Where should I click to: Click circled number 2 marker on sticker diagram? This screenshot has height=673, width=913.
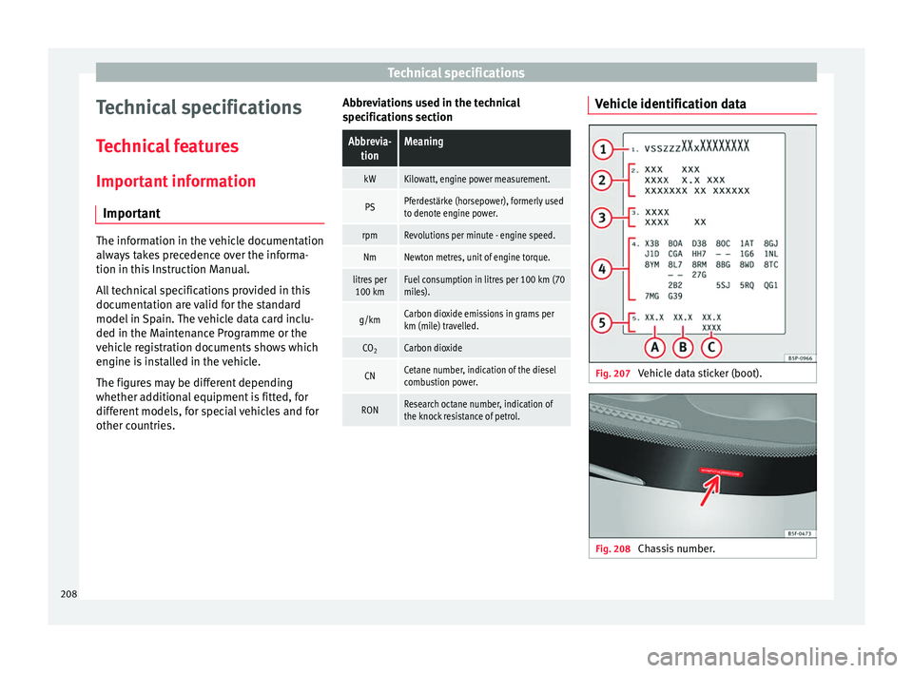(x=603, y=181)
